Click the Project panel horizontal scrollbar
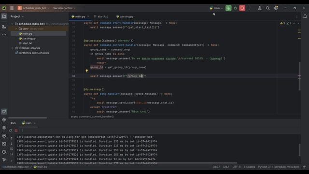This screenshot has height=174, width=309. tap(28, 118)
